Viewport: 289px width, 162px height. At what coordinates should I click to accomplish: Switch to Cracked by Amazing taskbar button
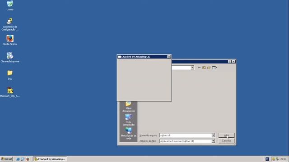click(50, 159)
